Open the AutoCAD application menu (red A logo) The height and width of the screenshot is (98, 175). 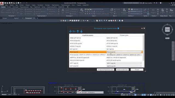(2, 4)
